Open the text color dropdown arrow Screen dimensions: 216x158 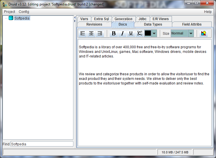click(154, 33)
